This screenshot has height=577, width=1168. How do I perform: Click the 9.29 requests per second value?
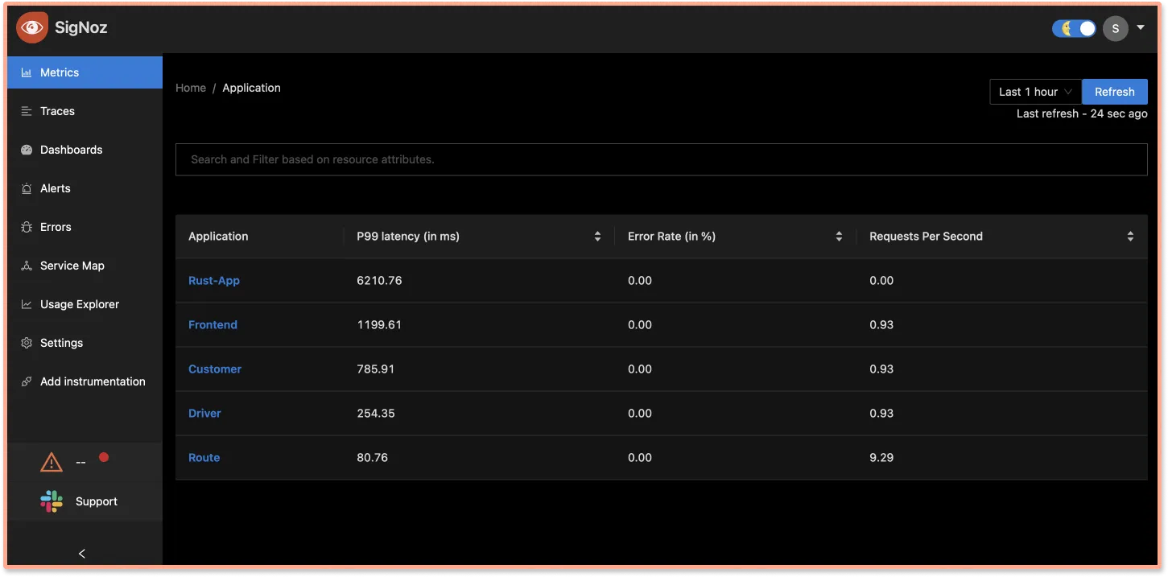tap(881, 458)
